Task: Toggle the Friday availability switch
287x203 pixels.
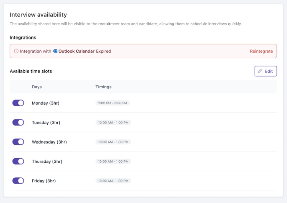Action: pyautogui.click(x=18, y=181)
